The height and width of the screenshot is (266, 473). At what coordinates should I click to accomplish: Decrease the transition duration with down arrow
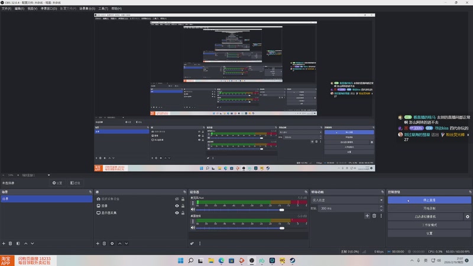pyautogui.click(x=381, y=210)
